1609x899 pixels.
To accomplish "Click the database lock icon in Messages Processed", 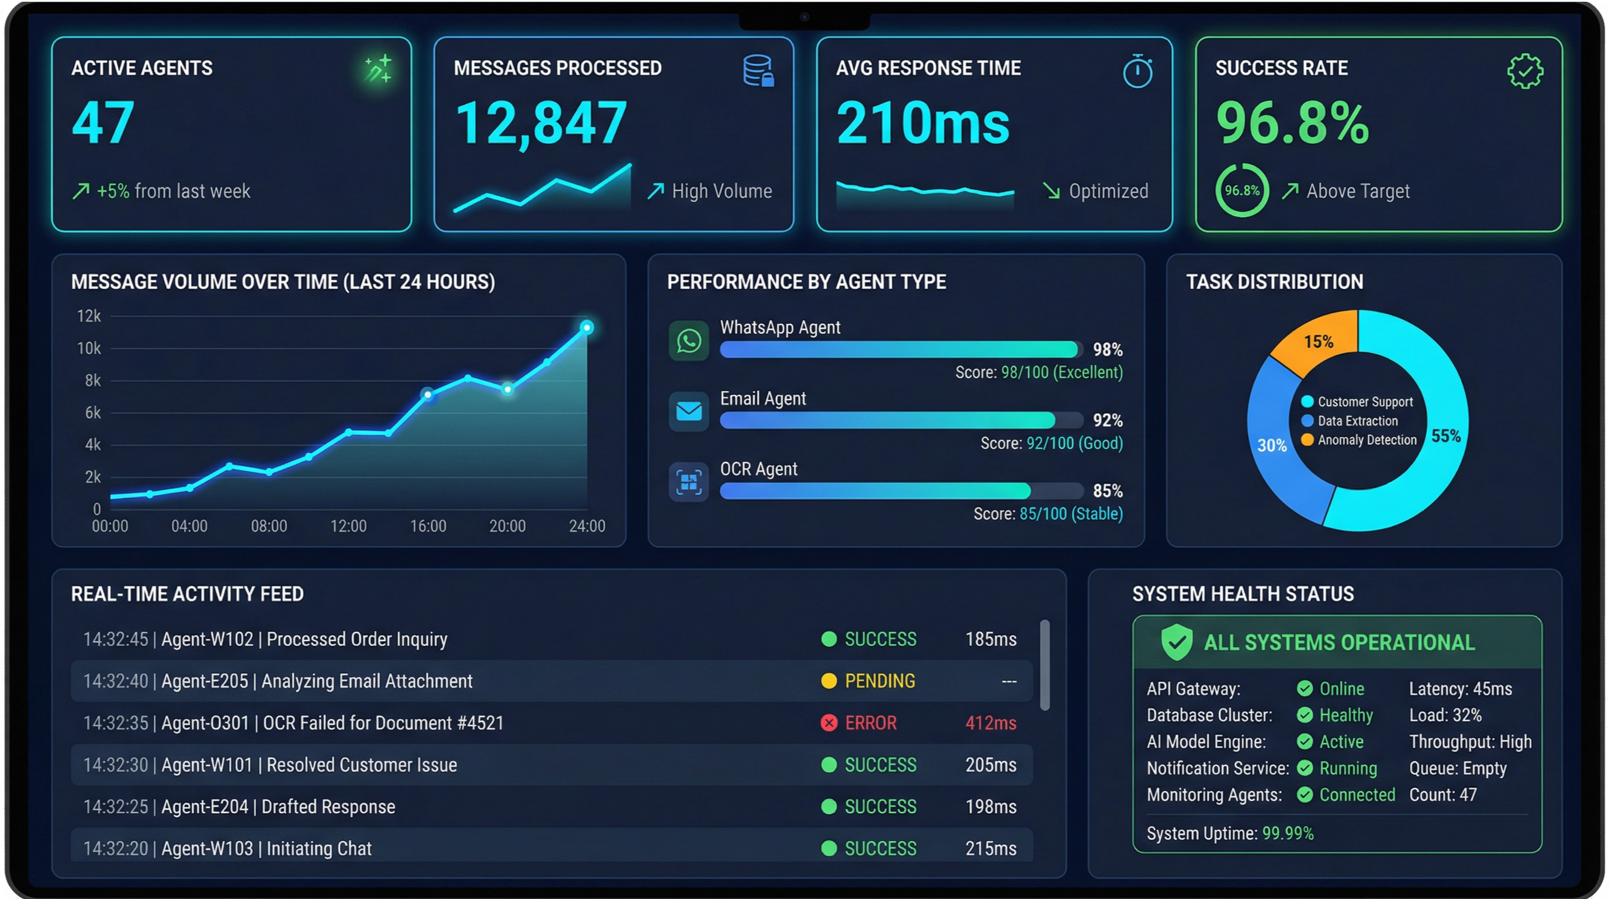I will 758,71.
